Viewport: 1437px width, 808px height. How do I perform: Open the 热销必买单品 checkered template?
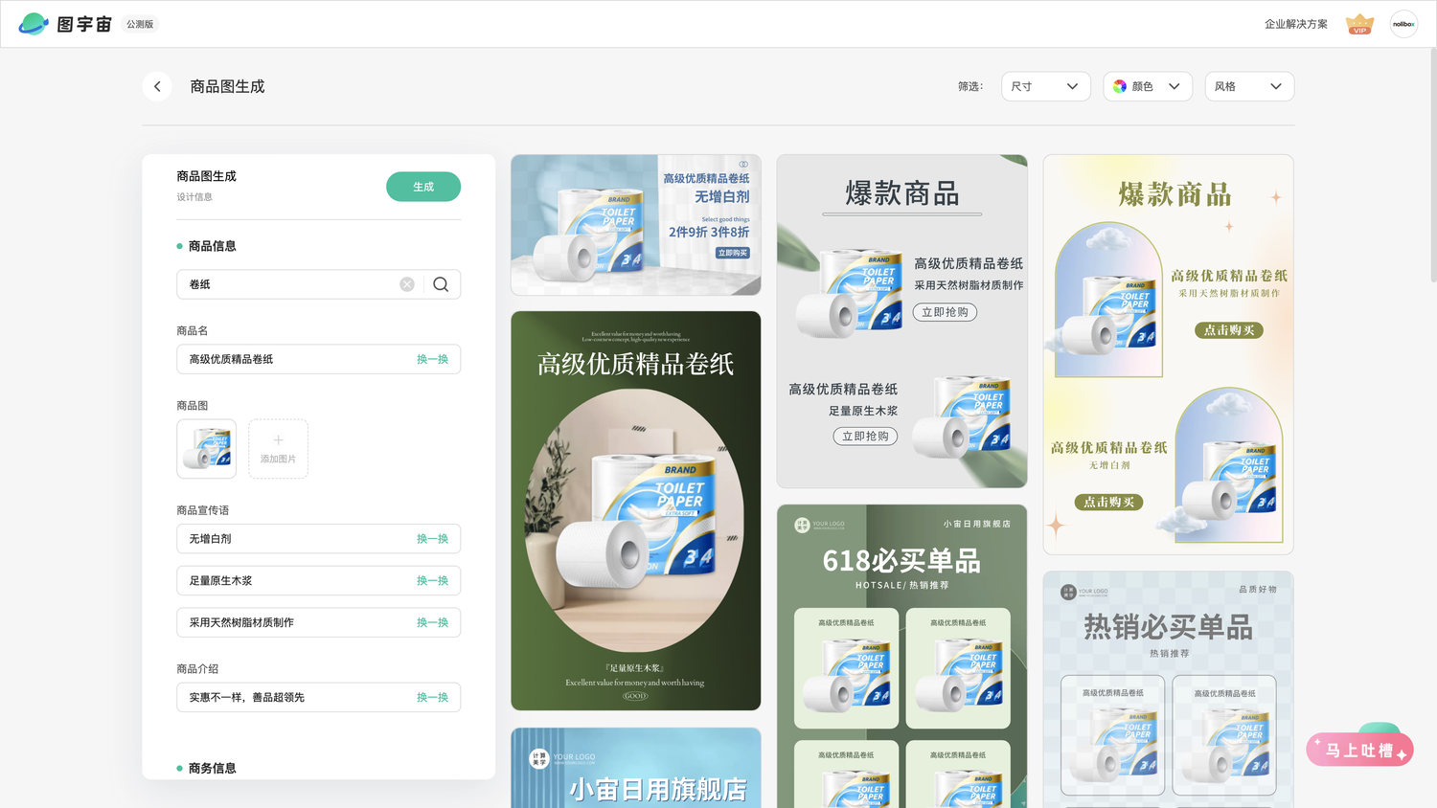(x=1169, y=689)
